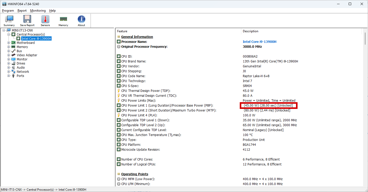Click clock icon beside CPU MFM (Low Power)
368x192 pixels.
(119, 179)
